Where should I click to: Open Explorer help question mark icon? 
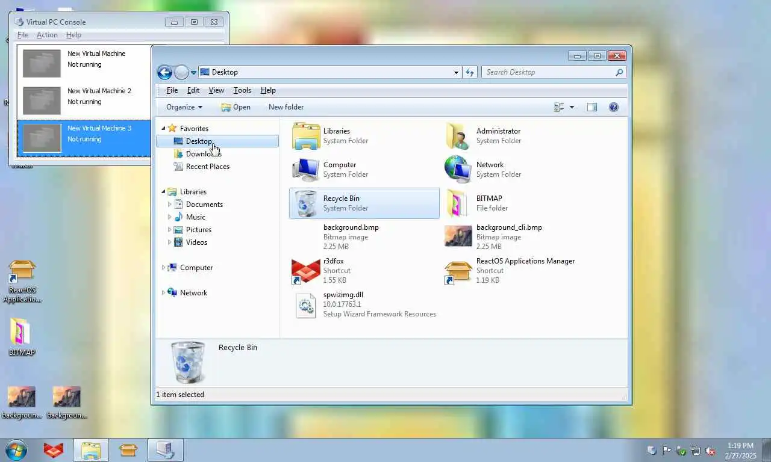pos(614,107)
